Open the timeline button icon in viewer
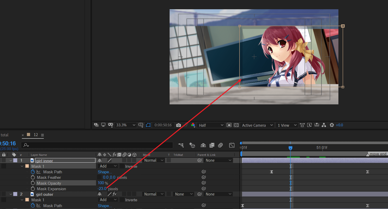The width and height of the screenshot is (388, 209). pyautogui.click(x=317, y=125)
